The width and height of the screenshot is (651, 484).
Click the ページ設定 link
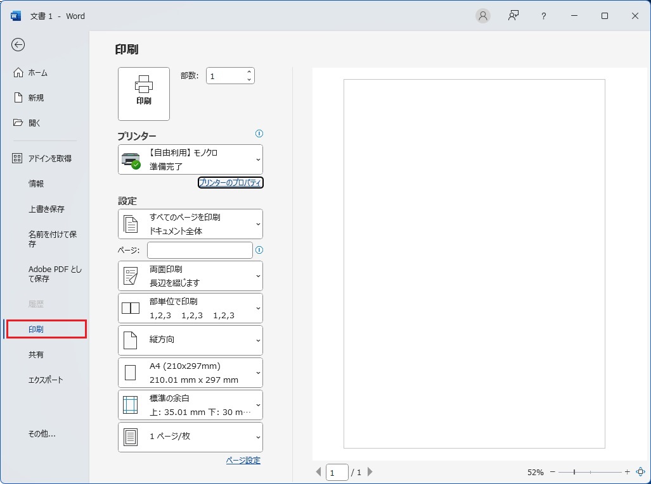(x=243, y=461)
